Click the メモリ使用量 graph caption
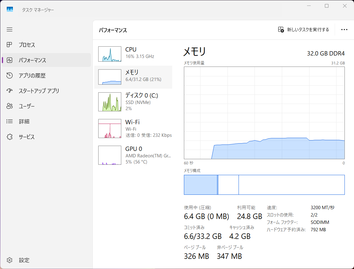The width and height of the screenshot is (354, 269). (x=194, y=63)
